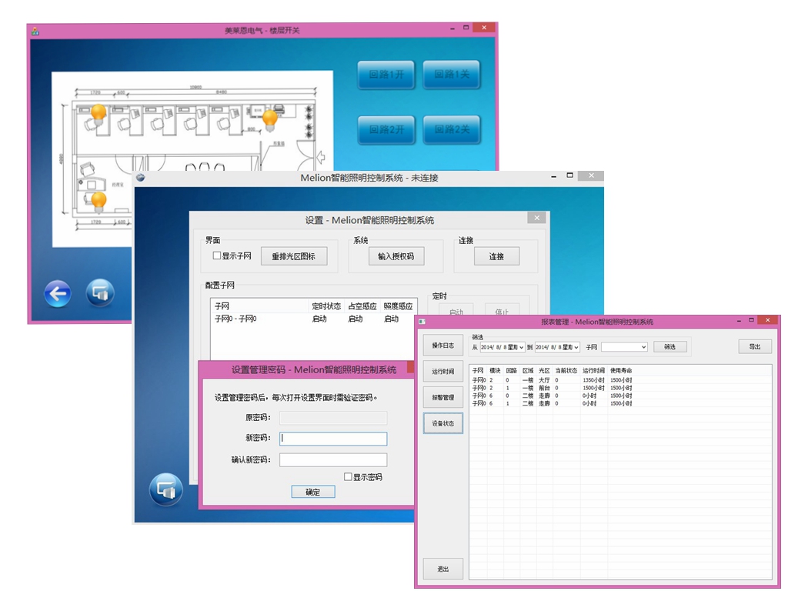This screenshot has height=591, width=788.
Task: Click the round monitor icon beside back arrow
Action: tap(100, 292)
